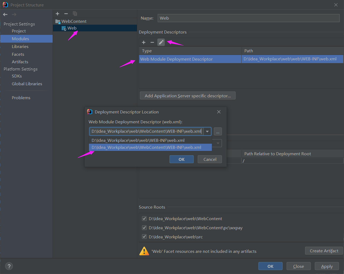The image size is (344, 274).
Task: Remove the selected deployment descriptor
Action: [x=152, y=42]
